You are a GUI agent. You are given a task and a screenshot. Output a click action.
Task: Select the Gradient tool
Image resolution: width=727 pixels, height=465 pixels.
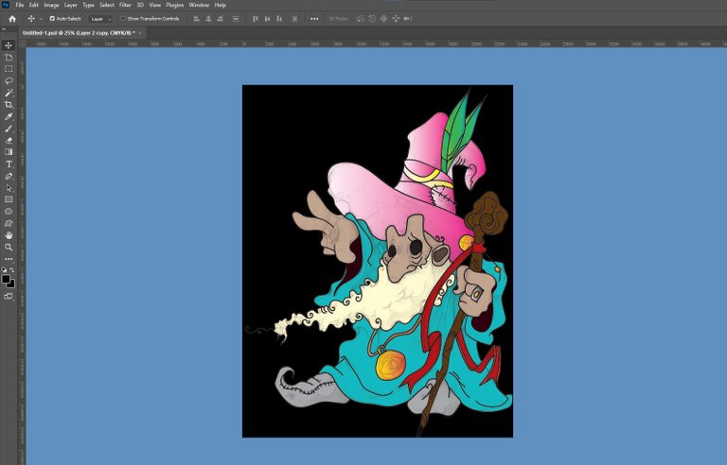pyautogui.click(x=9, y=152)
